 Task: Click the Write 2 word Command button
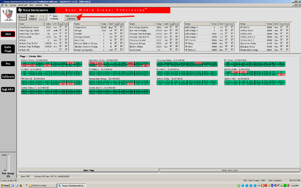pos(71,17)
